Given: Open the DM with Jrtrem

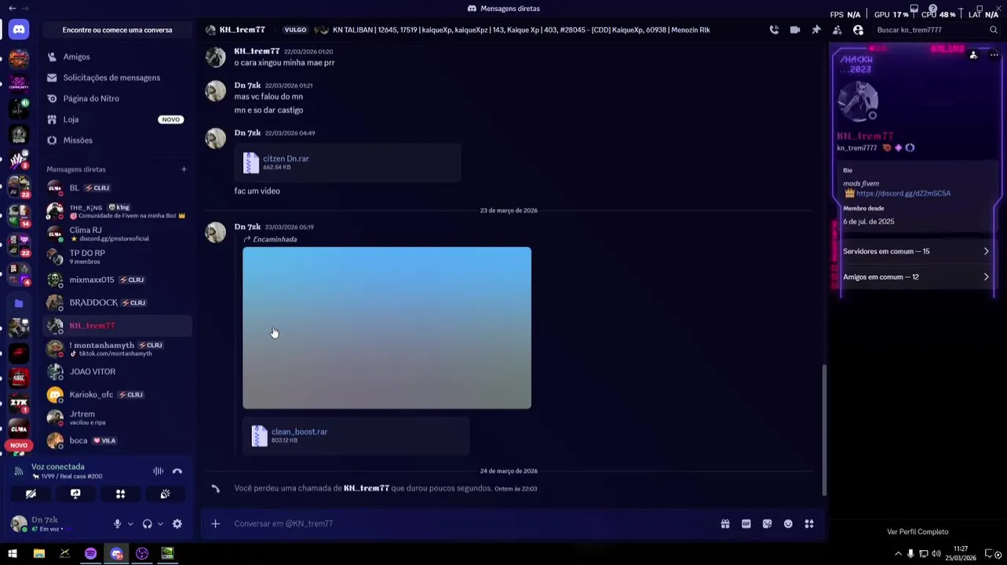Looking at the screenshot, I should (117, 417).
